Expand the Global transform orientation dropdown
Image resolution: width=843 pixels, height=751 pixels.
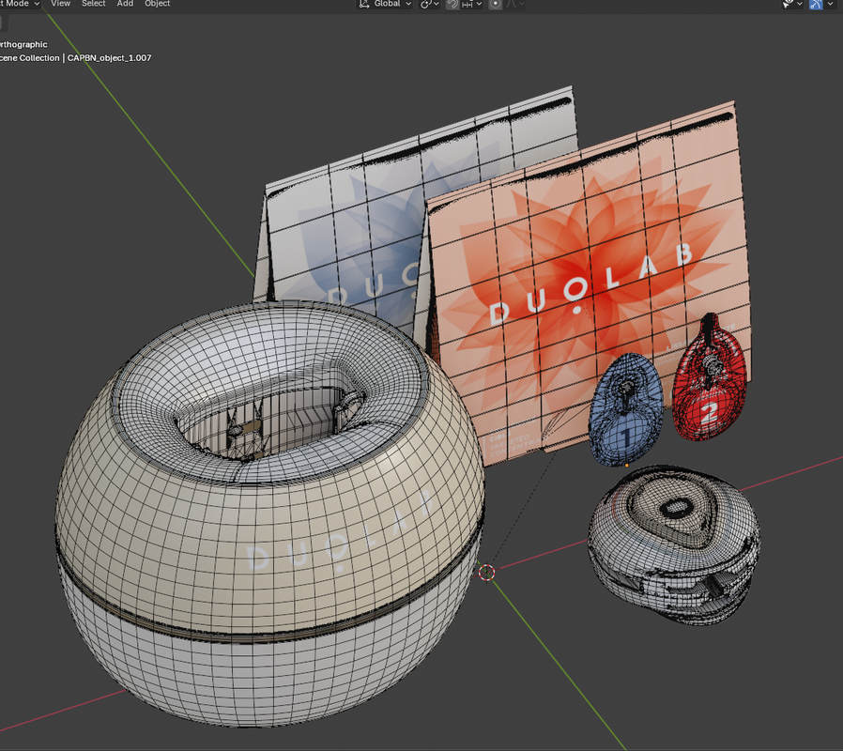[x=387, y=4]
